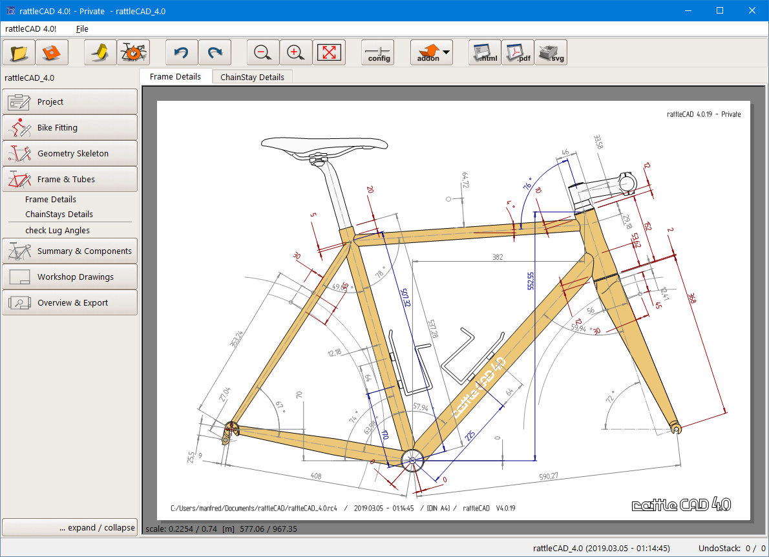Screen dimensions: 769x557
Task: Click the saddle in the drawing
Action: (324, 145)
